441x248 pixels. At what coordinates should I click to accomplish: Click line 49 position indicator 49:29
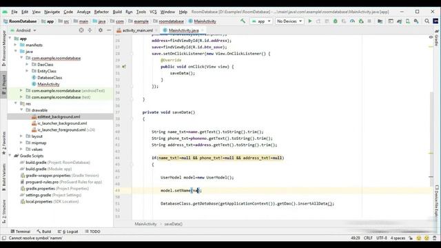click(356, 238)
